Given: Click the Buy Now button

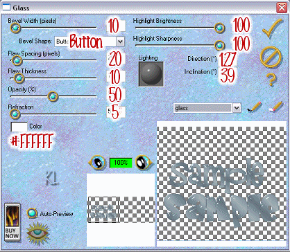Looking at the screenshot, I should (12, 222).
